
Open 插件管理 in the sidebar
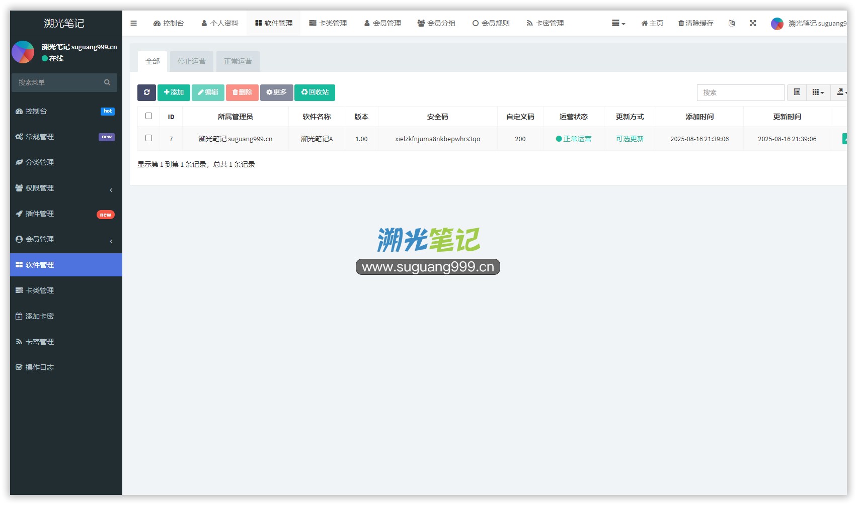point(66,214)
